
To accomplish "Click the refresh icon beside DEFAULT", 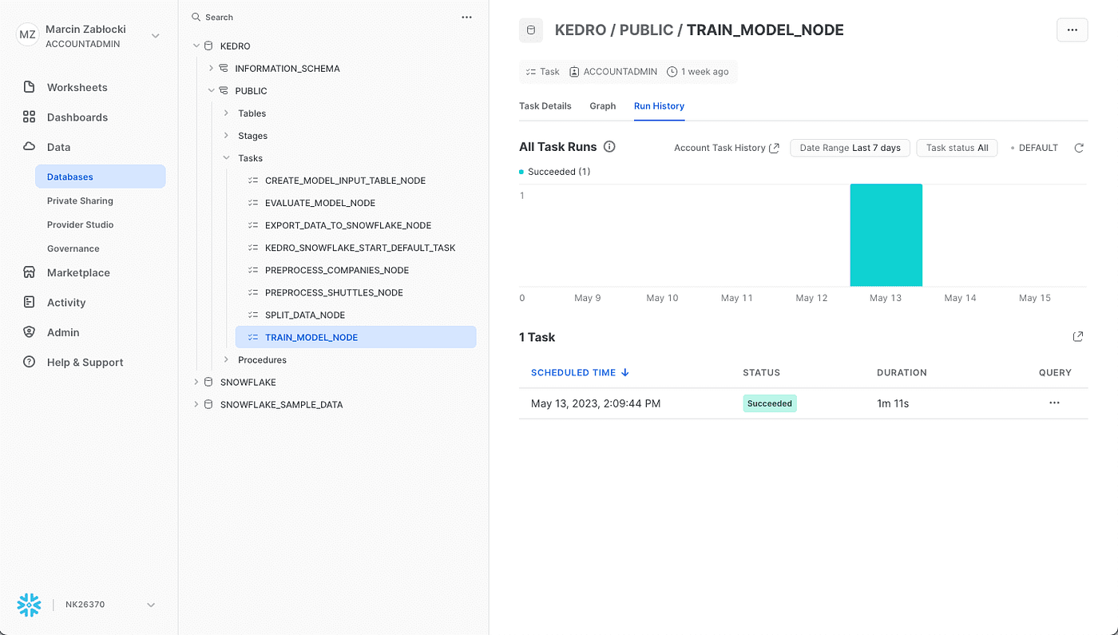I will pos(1079,148).
